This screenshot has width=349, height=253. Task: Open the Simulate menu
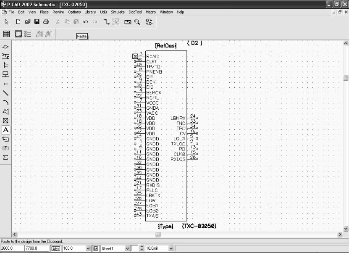[x=118, y=12]
